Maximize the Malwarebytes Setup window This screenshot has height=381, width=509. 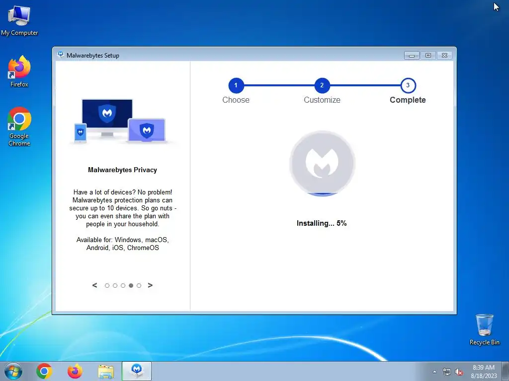[428, 56]
